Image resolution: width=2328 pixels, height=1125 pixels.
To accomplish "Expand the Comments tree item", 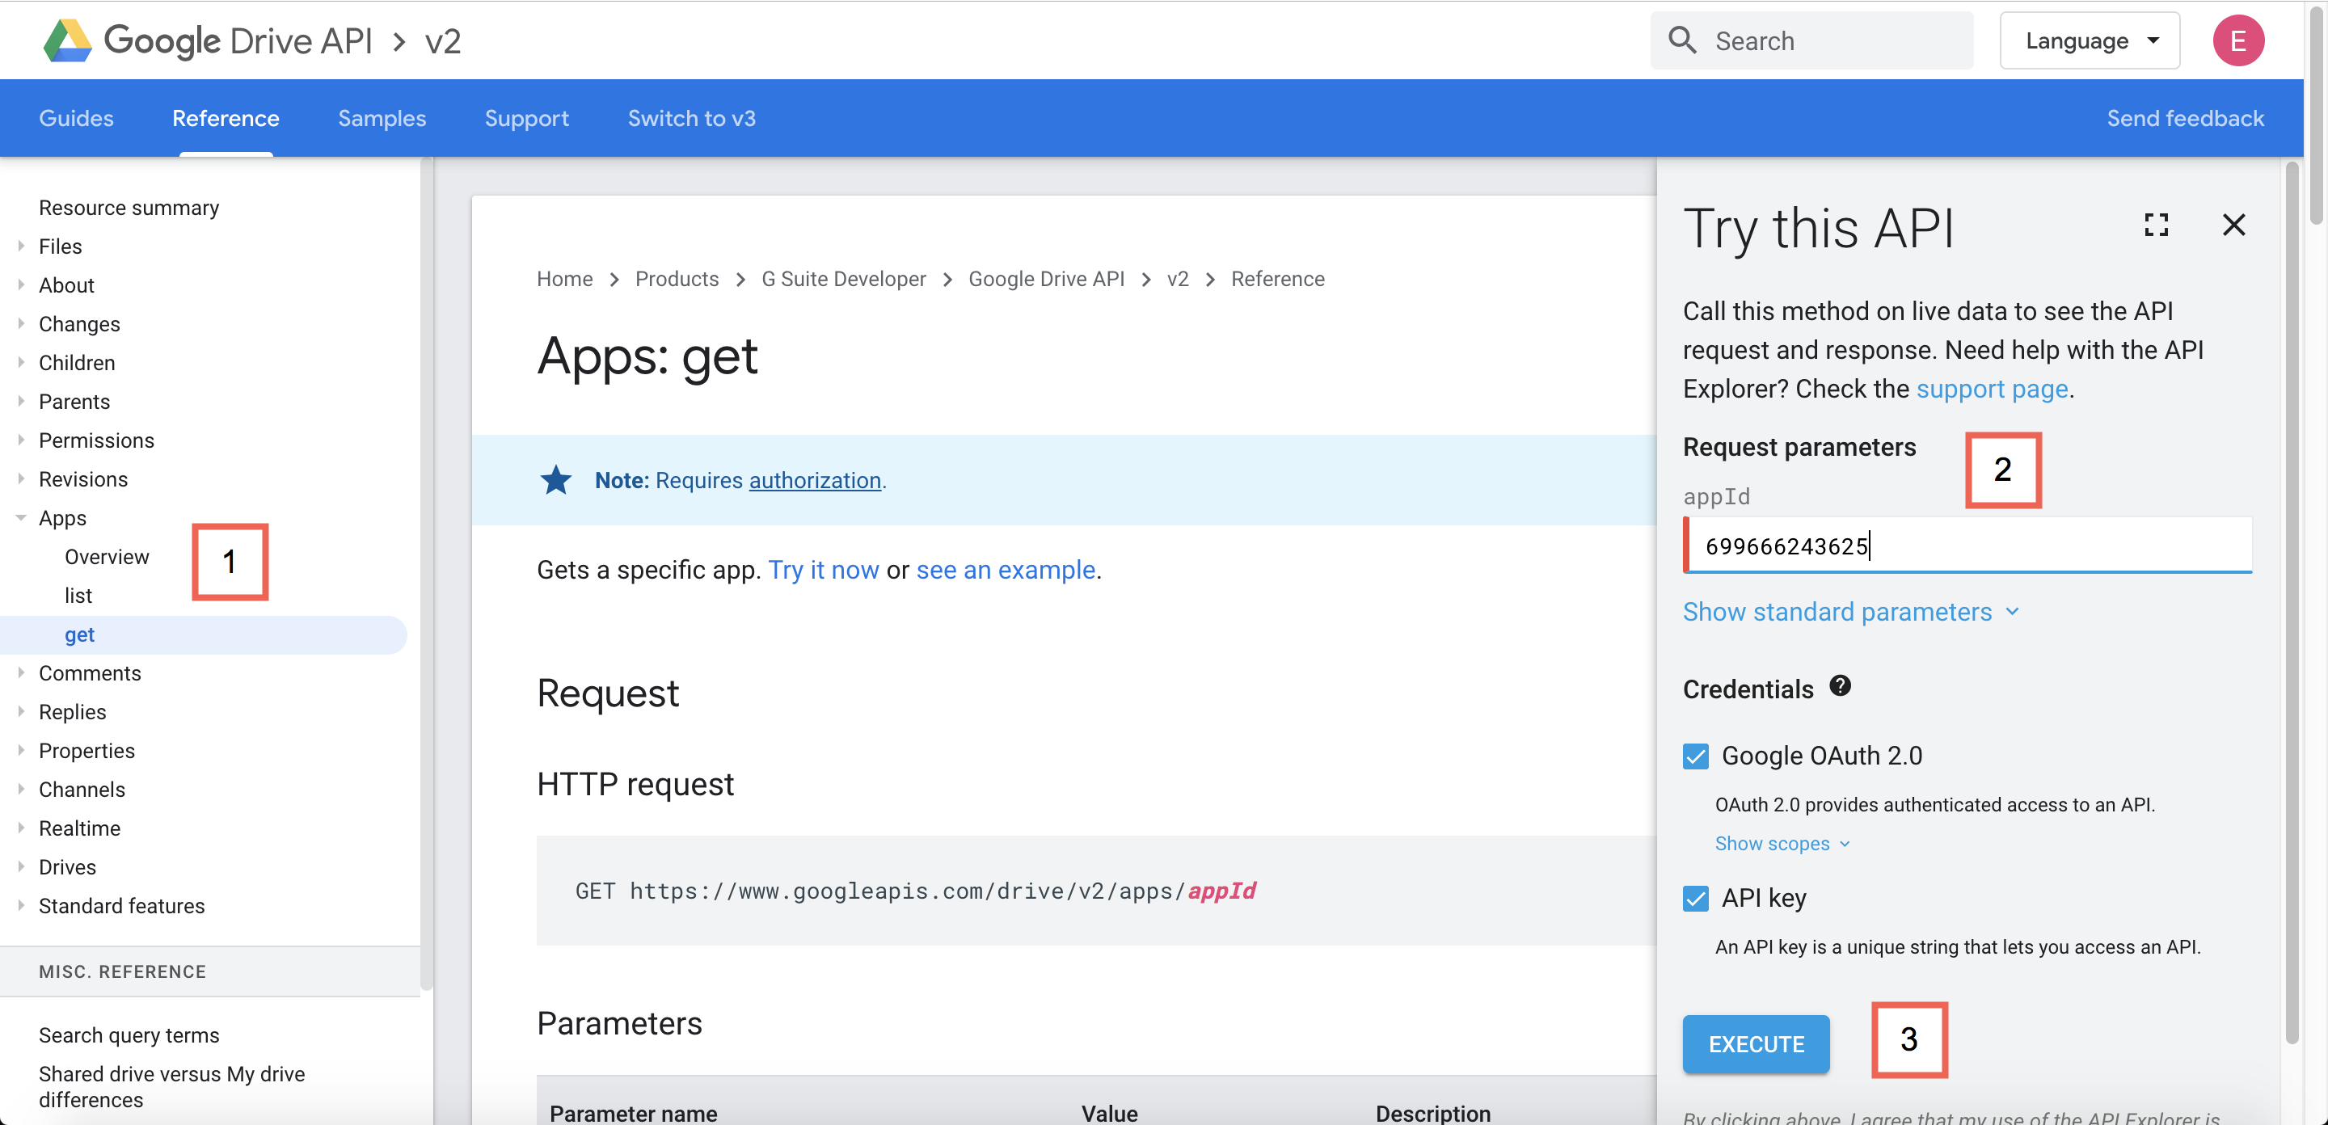I will pos(21,672).
